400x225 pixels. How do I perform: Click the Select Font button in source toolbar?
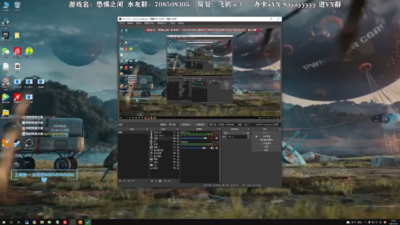(x=186, y=124)
